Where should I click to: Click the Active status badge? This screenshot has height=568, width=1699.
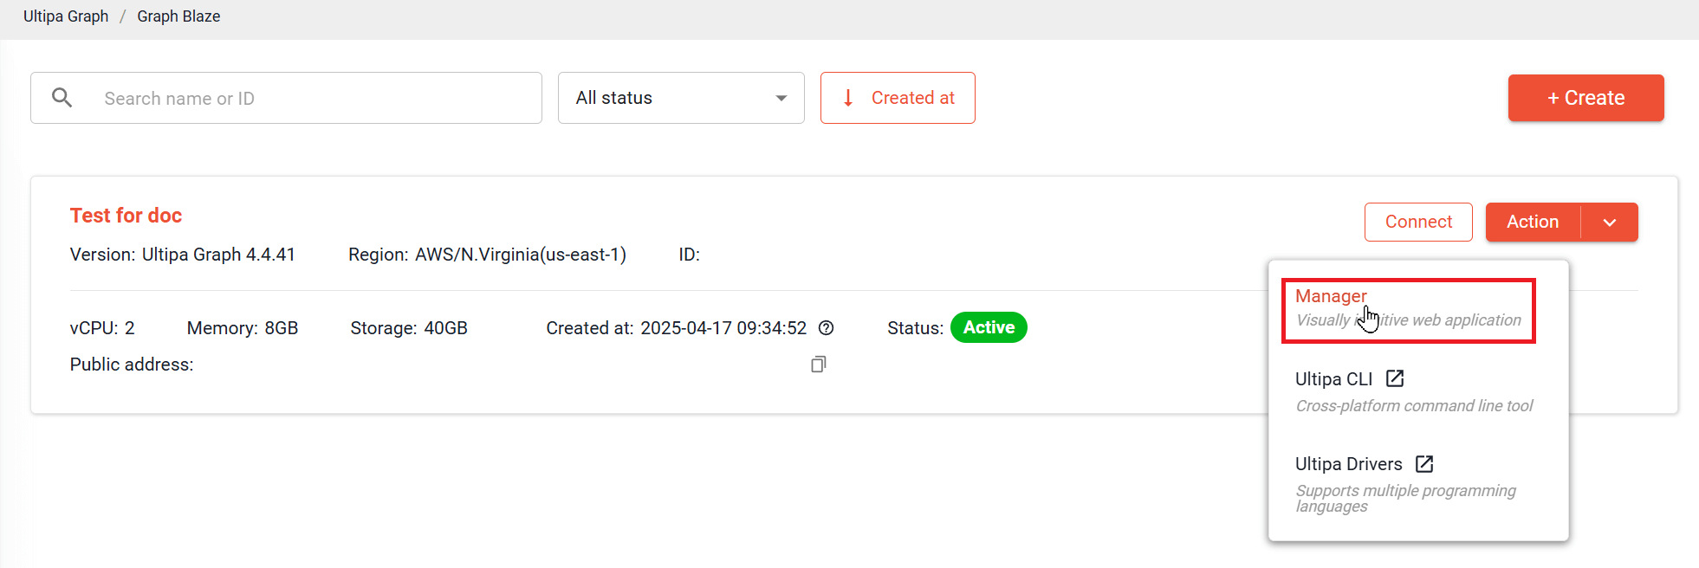point(989,327)
